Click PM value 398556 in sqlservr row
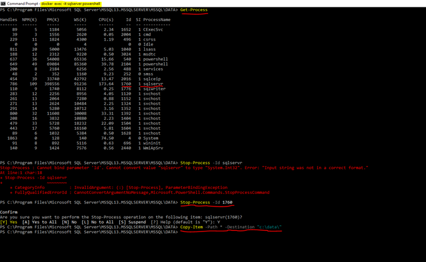The image size is (426, 262). (x=52, y=84)
